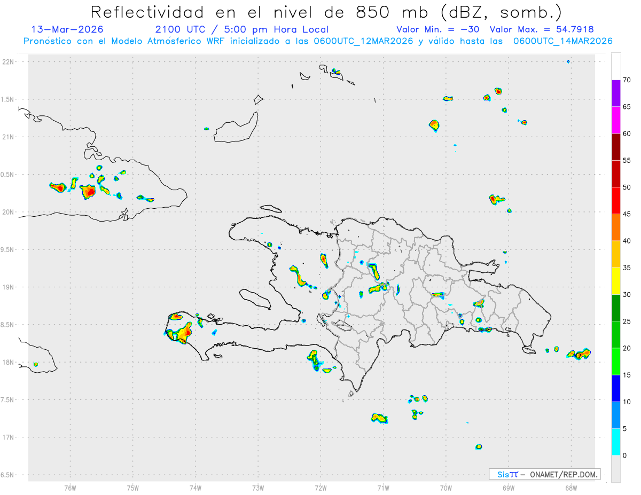The height and width of the screenshot is (495, 641).
Task: Click the '72W' longitude axis label
Action: point(320,488)
